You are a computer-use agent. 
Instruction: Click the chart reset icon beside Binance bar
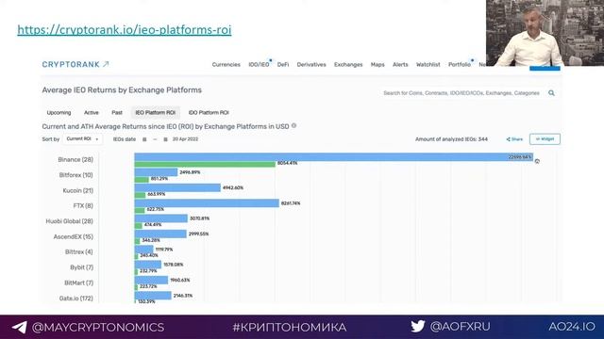click(537, 161)
